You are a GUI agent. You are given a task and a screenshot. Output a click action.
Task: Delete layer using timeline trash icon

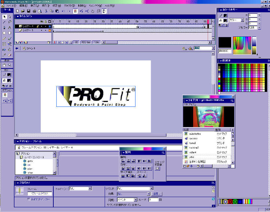coord(49,42)
